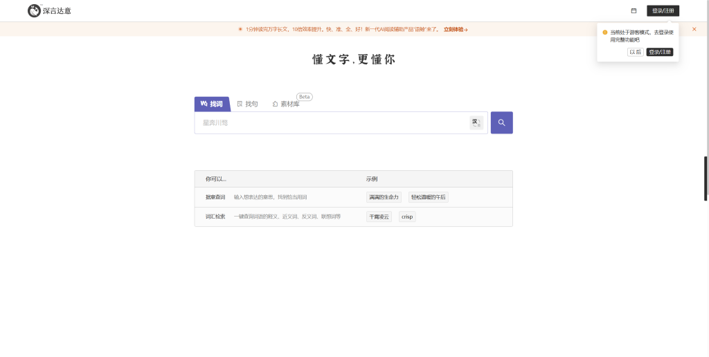Viewport: 709px width, 357px height.
Task: Click the 懂文字.更懂你 headline
Action: [x=354, y=59]
